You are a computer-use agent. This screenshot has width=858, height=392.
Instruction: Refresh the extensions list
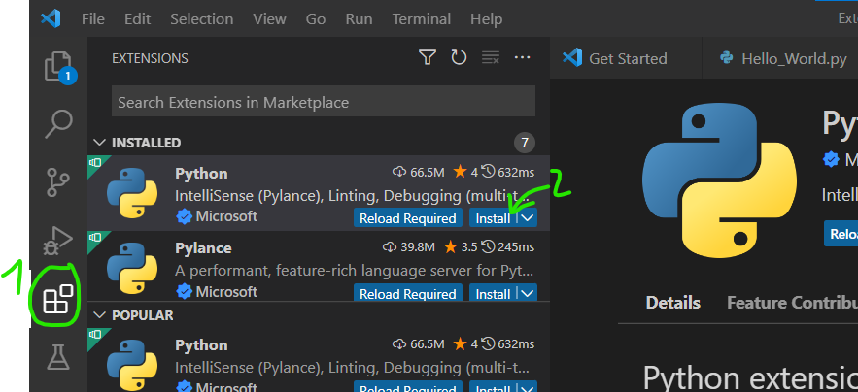[x=459, y=57]
